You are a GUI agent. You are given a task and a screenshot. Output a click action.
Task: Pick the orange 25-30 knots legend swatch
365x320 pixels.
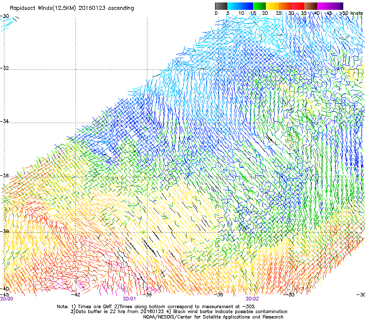[285, 6]
